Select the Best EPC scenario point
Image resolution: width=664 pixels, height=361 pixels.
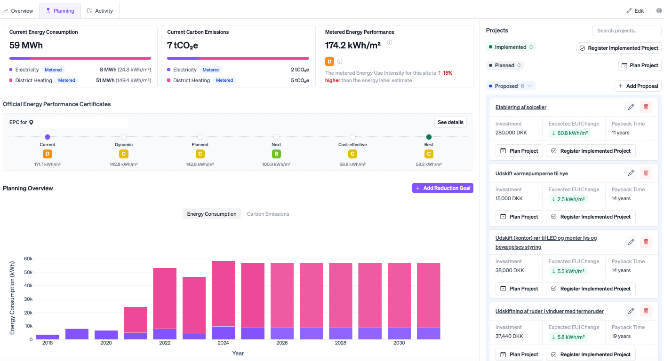429,137
